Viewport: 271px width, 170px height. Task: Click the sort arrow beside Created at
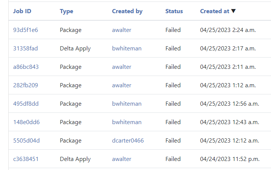233,11
